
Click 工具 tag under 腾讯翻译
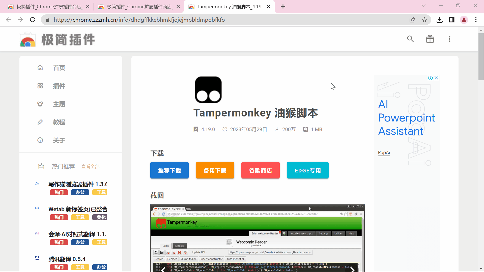(80, 267)
